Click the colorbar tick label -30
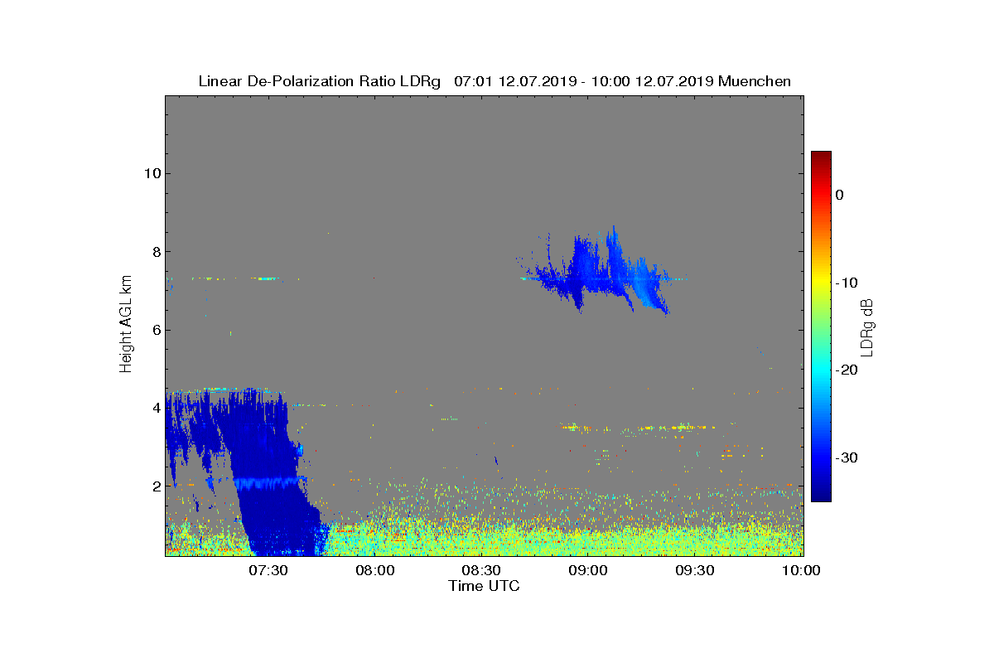This screenshot has width=994, height=663. click(847, 457)
